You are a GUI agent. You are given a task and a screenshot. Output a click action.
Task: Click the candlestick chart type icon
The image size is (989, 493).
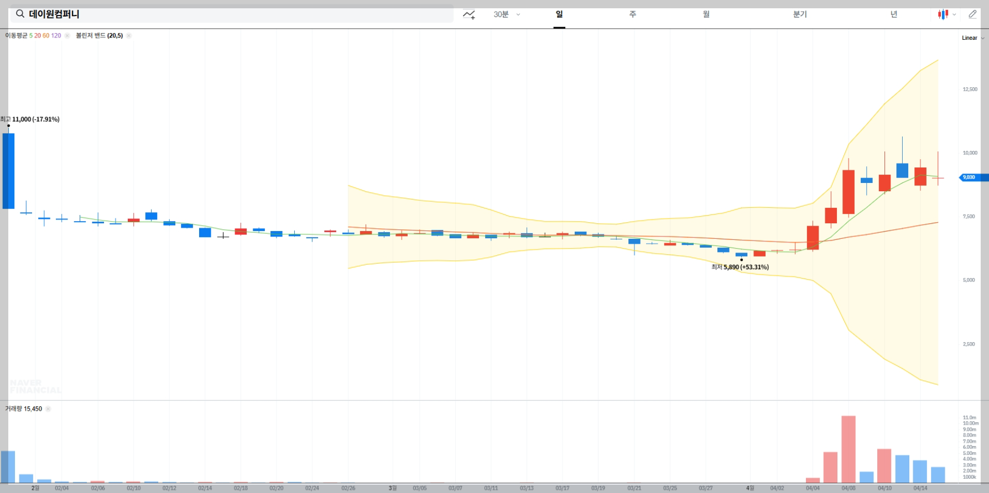pyautogui.click(x=943, y=14)
